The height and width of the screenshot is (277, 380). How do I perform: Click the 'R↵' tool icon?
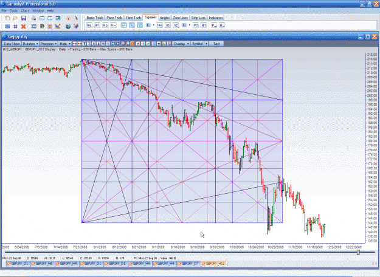click(222, 25)
